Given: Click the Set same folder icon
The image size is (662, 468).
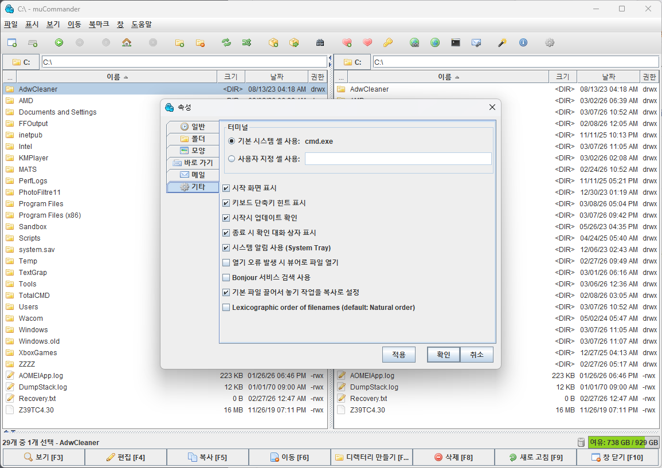Looking at the screenshot, I should (247, 42).
